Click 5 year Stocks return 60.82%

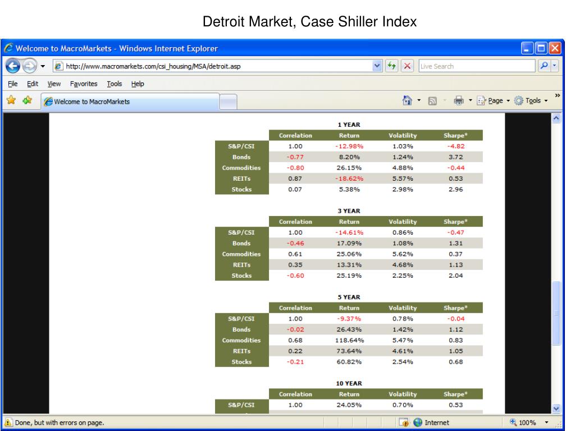[x=349, y=362]
